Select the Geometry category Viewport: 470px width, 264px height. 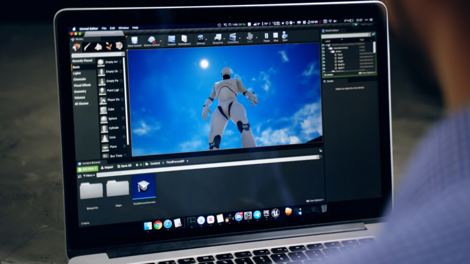tap(80, 91)
